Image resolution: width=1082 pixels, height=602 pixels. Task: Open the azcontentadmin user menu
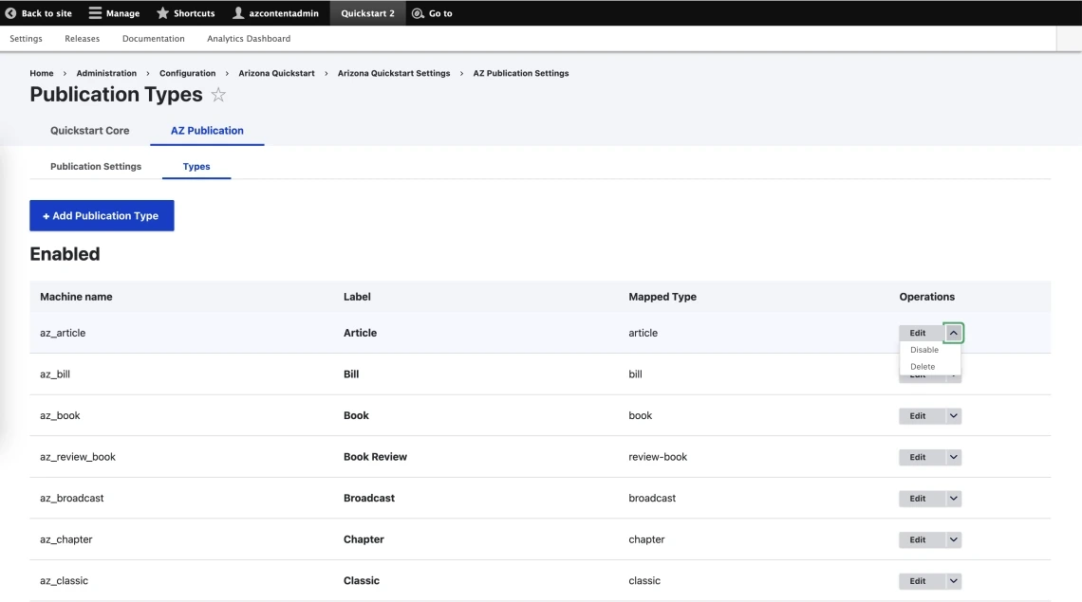click(x=275, y=13)
